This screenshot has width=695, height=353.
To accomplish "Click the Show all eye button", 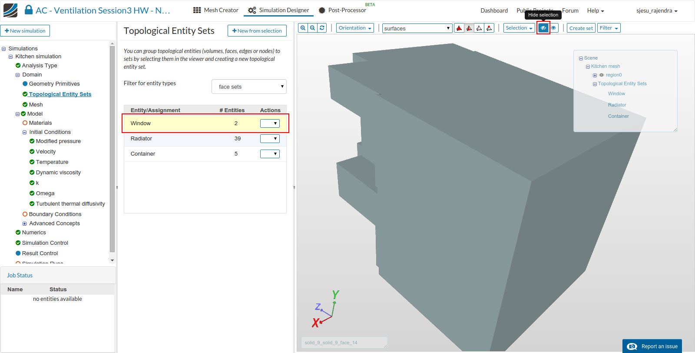I will (x=553, y=28).
